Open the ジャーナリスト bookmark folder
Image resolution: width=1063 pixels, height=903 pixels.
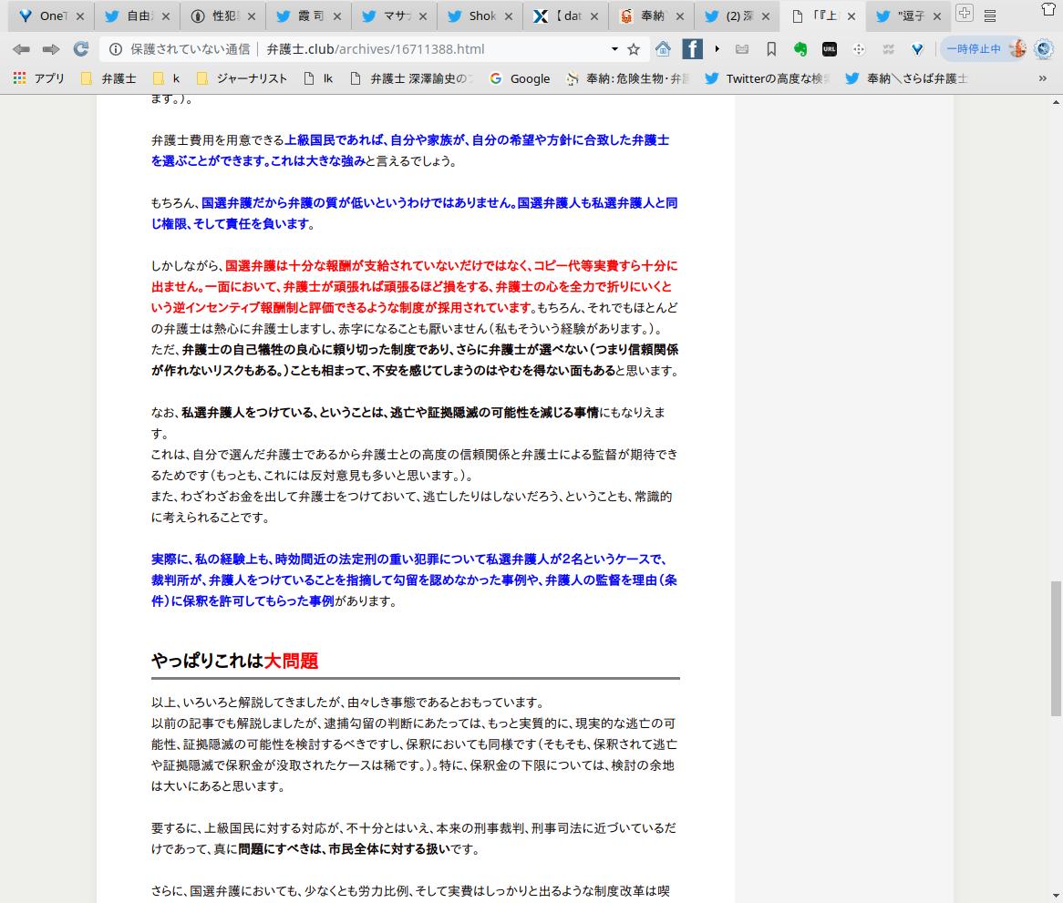point(242,78)
